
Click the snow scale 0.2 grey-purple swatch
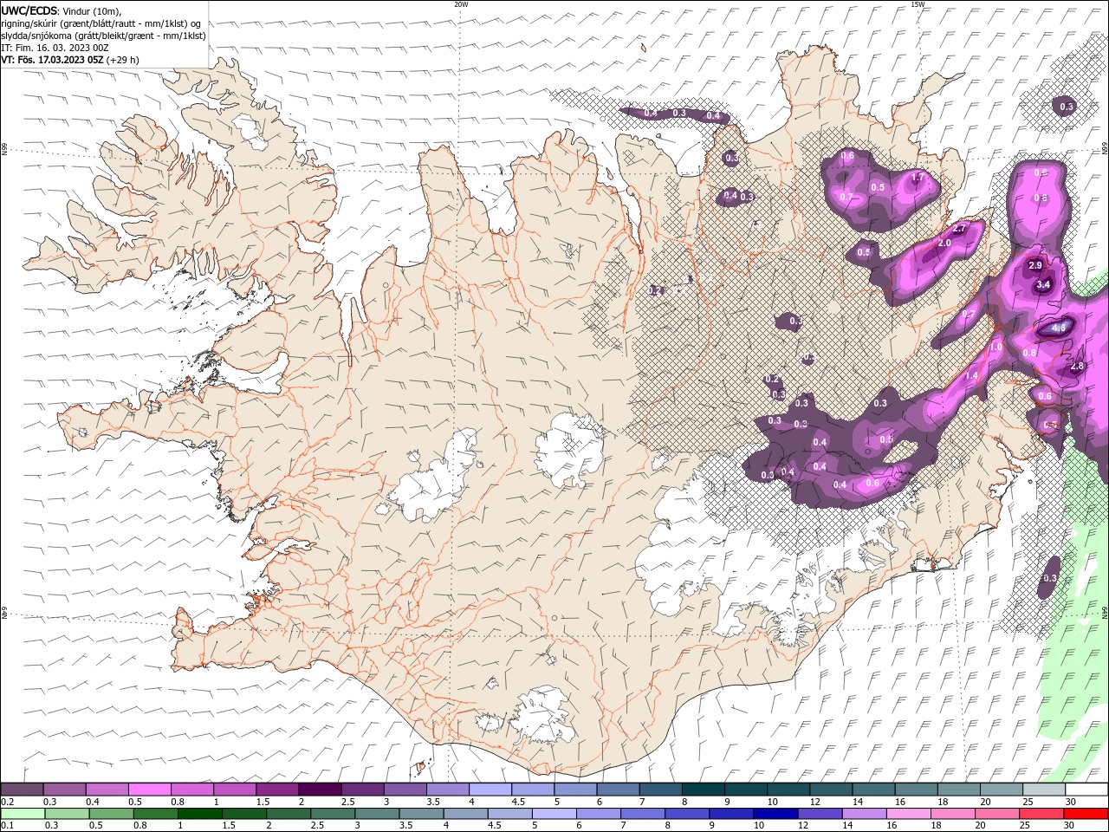click(22, 790)
